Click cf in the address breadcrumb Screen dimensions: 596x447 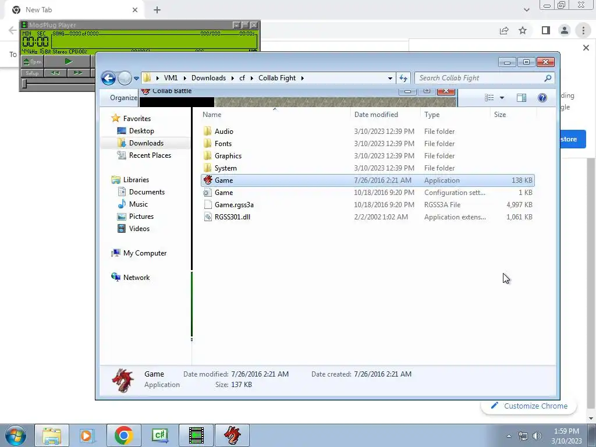242,78
